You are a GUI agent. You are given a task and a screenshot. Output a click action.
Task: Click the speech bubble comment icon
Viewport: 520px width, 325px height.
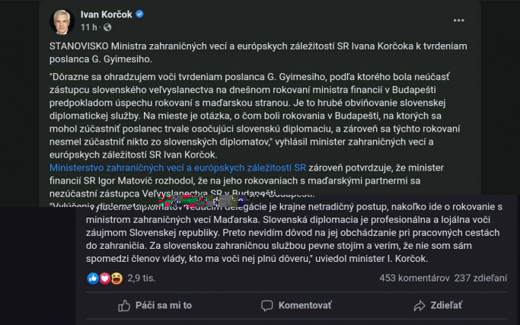266,305
